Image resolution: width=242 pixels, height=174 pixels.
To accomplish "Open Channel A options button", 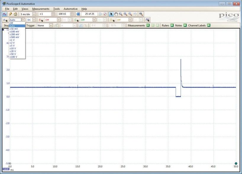I will (5, 20).
